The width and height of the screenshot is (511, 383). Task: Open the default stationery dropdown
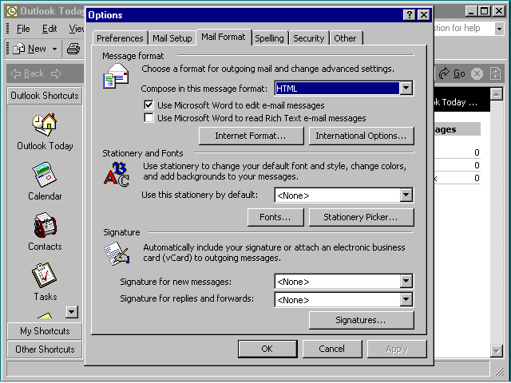click(x=406, y=195)
